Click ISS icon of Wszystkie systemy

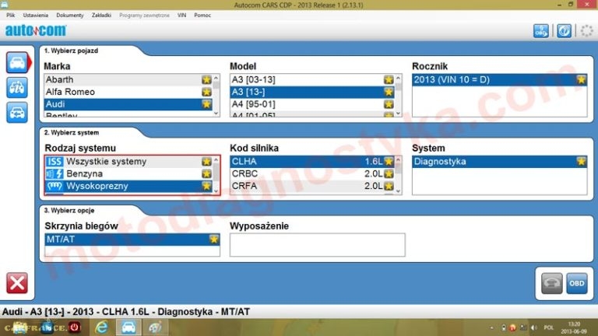[x=55, y=162]
